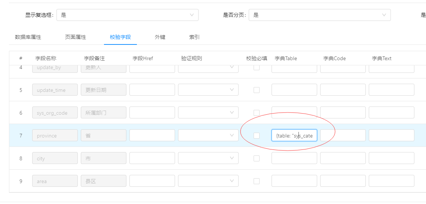Click 字典Text input in province row
Image resolution: width=426 pixels, height=204 pixels.
point(392,135)
